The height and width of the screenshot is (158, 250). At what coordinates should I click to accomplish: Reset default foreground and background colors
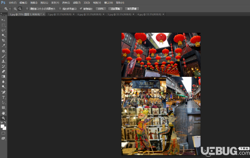[x=1, y=122]
